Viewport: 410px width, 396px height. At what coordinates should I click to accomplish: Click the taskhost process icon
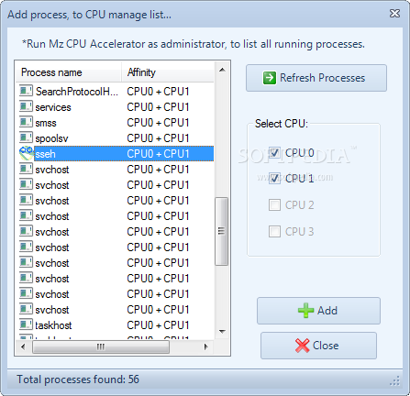pyautogui.click(x=26, y=324)
